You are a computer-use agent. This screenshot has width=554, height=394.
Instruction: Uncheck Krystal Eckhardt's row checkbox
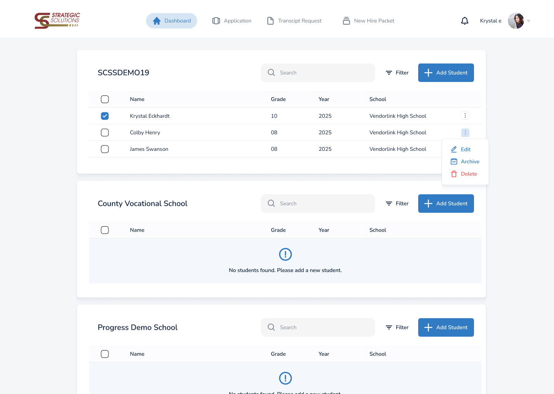pyautogui.click(x=105, y=116)
